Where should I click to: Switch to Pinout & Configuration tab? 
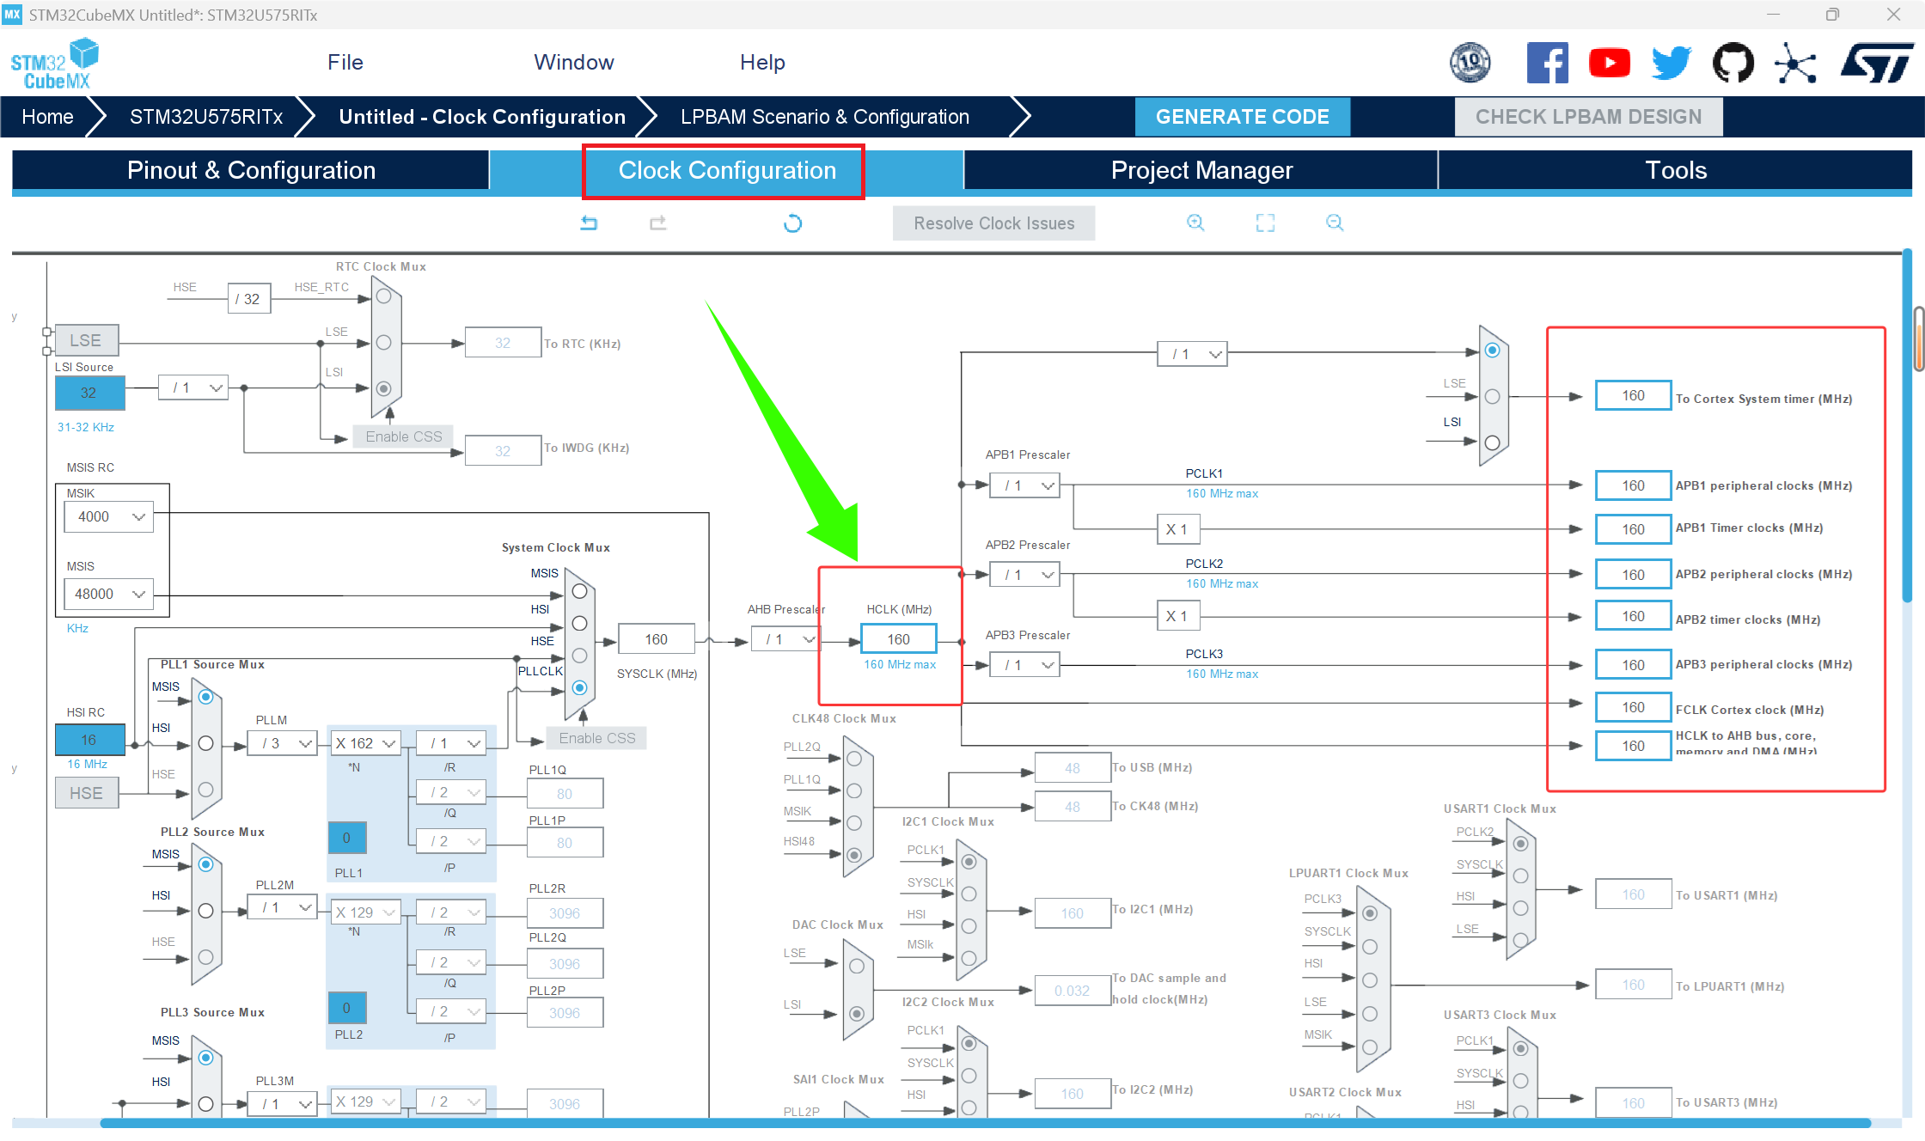(251, 170)
